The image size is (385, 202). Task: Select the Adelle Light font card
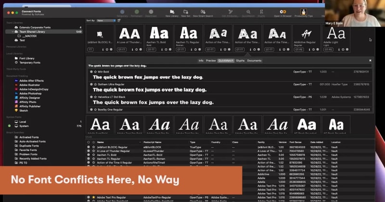pos(336,38)
